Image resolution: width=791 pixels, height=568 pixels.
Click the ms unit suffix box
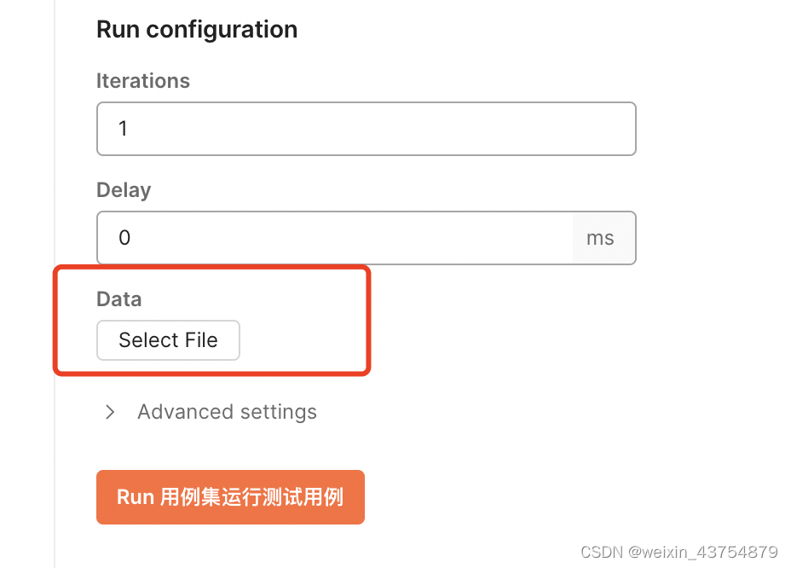pos(600,238)
